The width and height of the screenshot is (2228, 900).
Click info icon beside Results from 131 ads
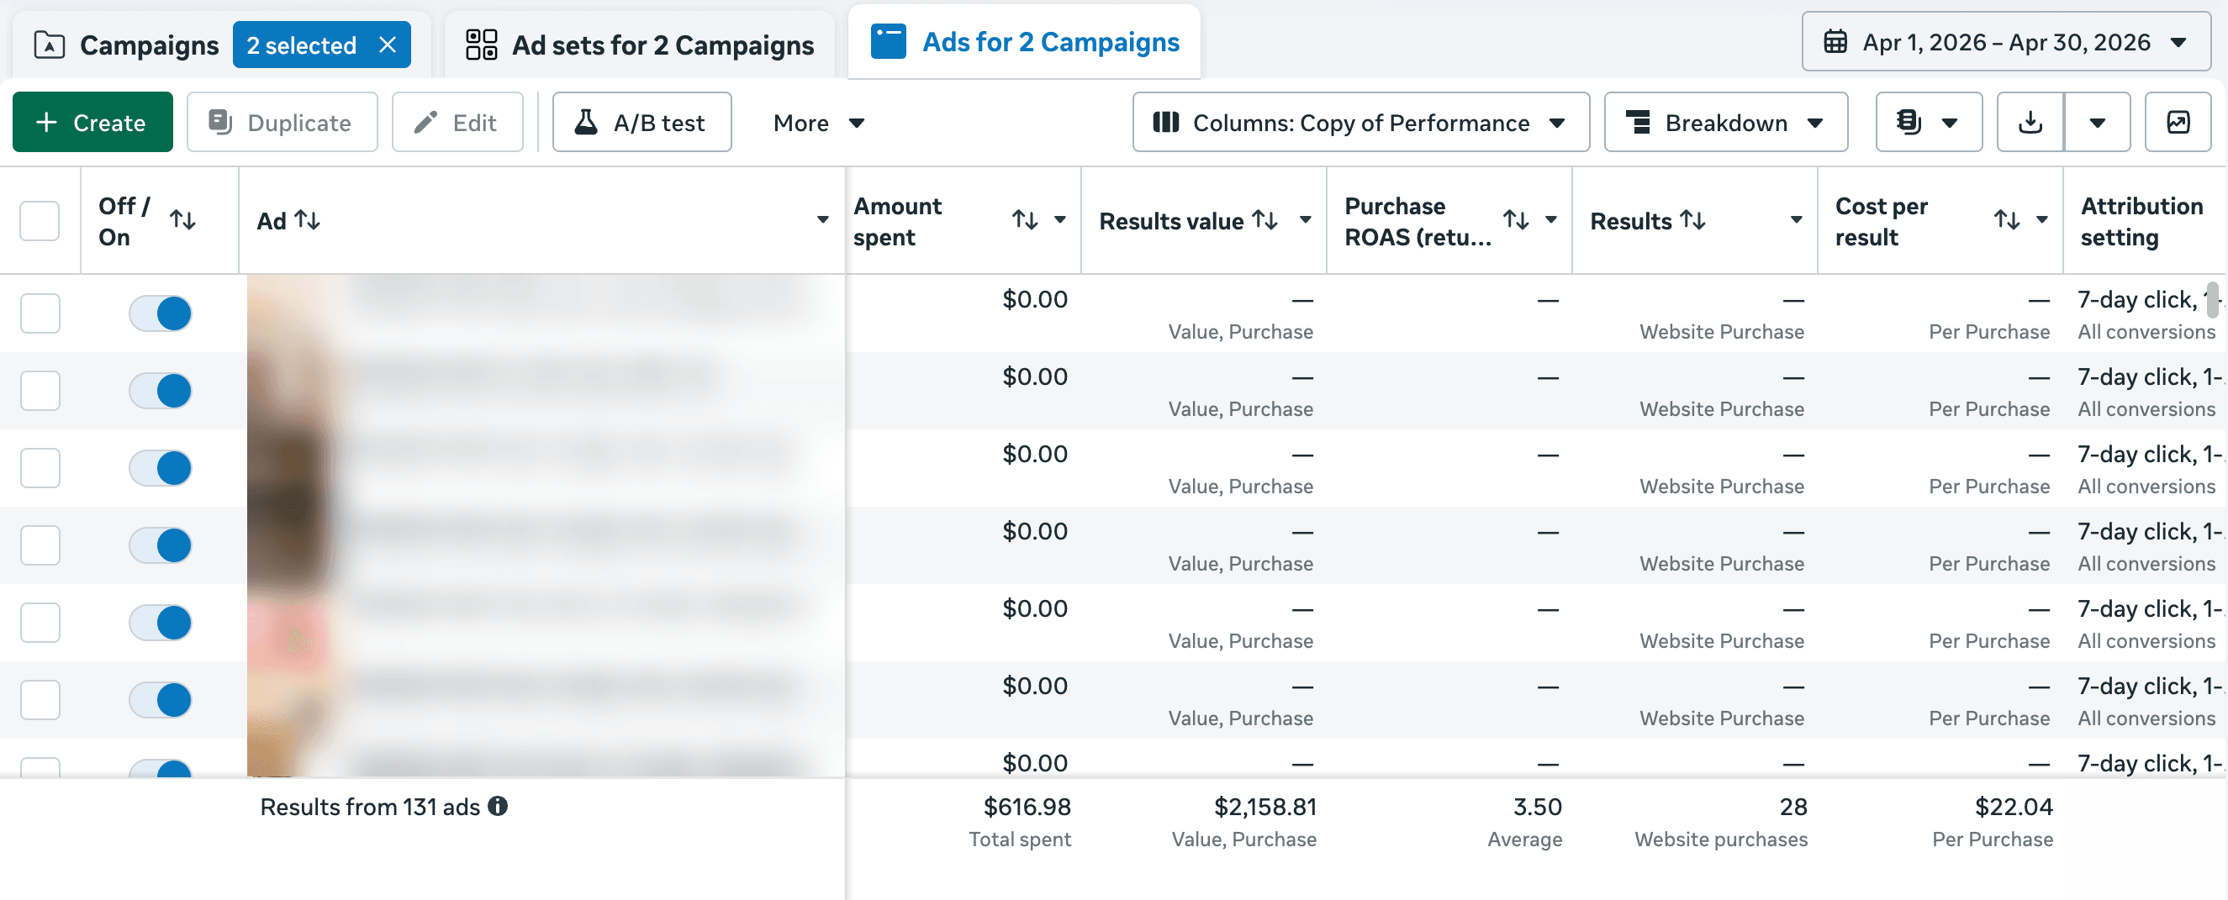point(498,806)
